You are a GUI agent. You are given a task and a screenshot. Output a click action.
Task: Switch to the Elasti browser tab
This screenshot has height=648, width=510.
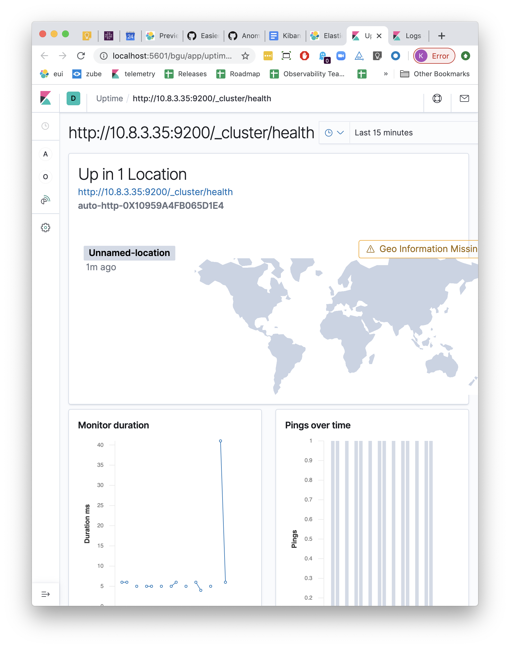point(326,36)
